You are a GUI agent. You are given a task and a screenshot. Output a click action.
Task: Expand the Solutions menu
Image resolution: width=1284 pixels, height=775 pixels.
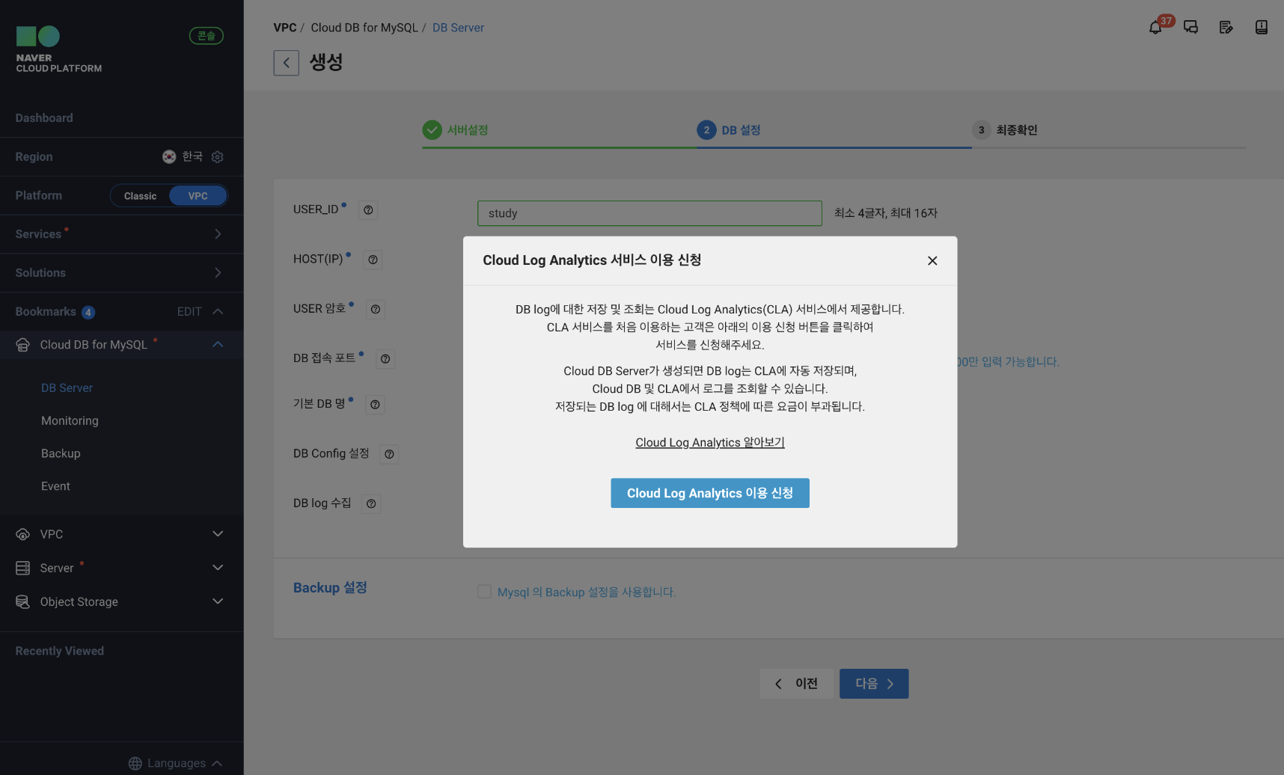[218, 273]
